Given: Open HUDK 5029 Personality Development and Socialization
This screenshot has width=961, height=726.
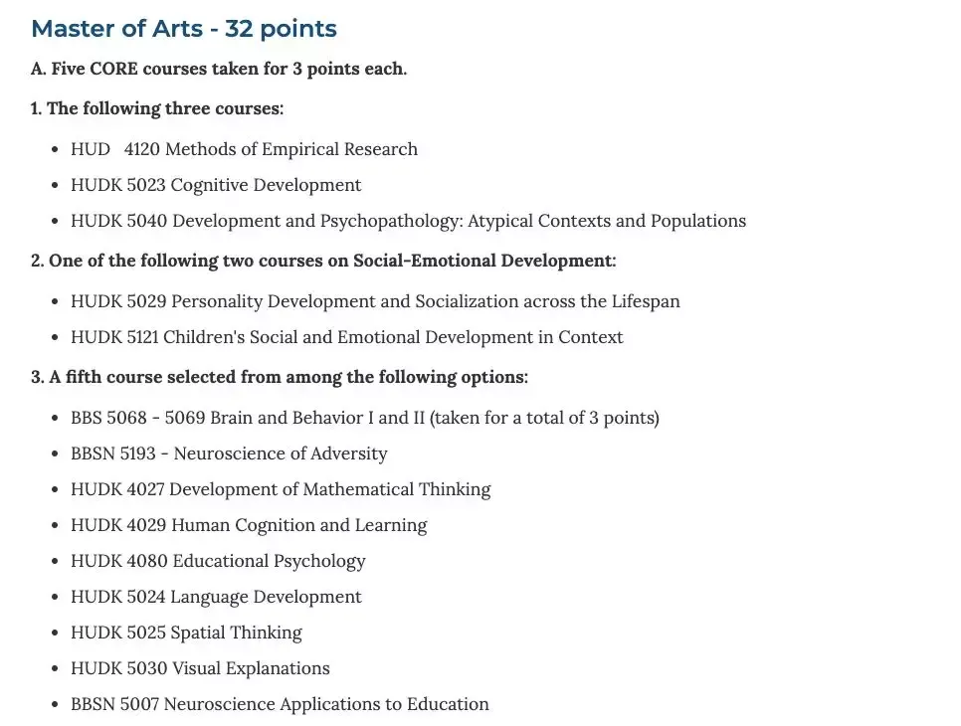Looking at the screenshot, I should (x=375, y=301).
